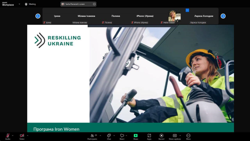The width and height of the screenshot is (250, 141).
Task: Click the green Share screen icon
Action: pyautogui.click(x=136, y=136)
